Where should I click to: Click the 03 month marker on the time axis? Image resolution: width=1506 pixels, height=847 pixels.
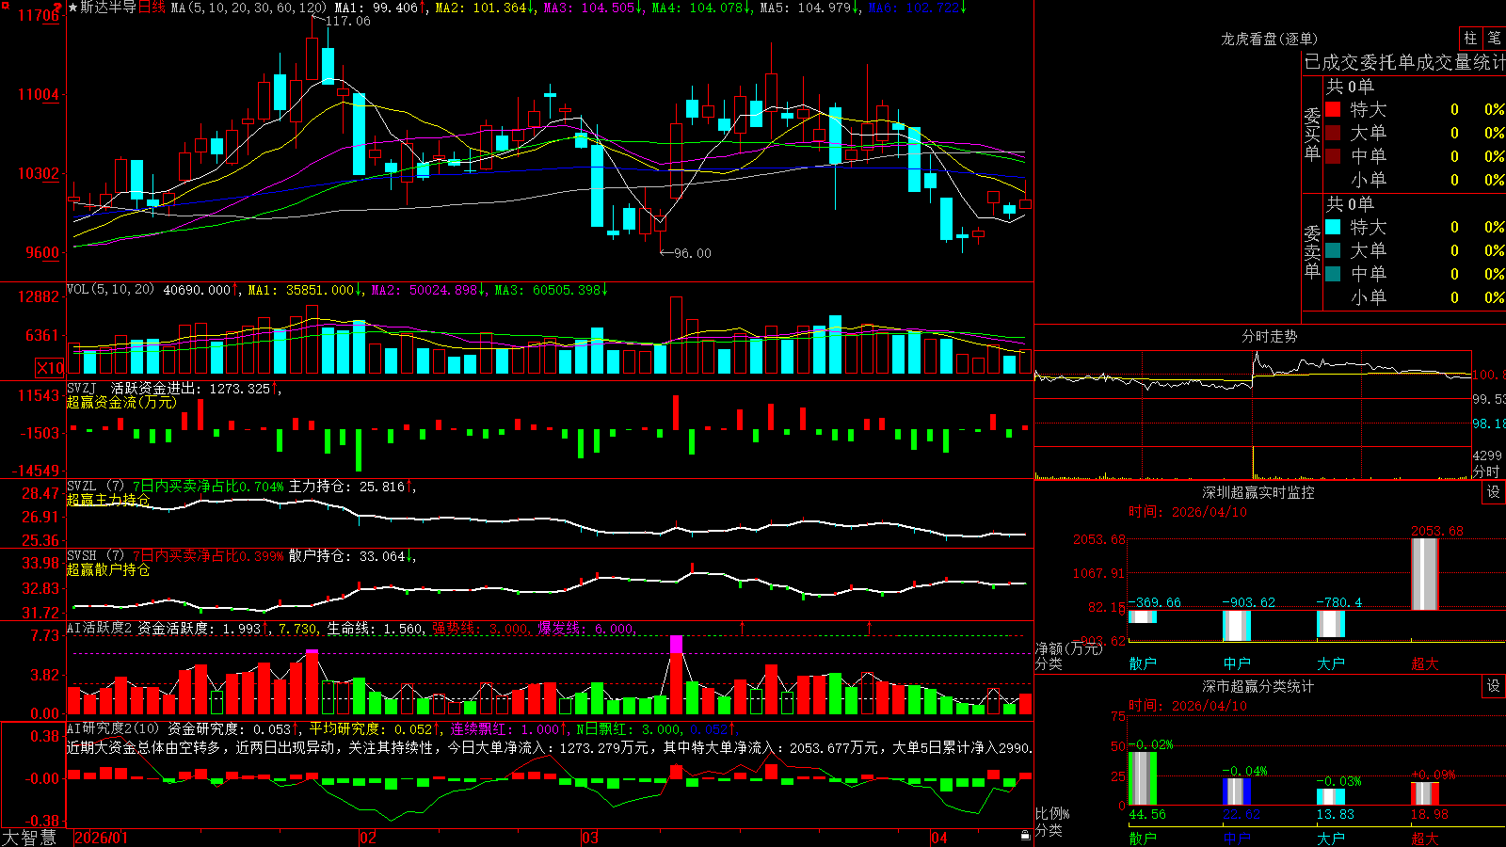[x=590, y=838]
